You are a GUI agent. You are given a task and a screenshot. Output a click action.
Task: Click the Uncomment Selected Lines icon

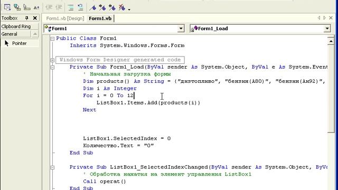click(80, 7)
